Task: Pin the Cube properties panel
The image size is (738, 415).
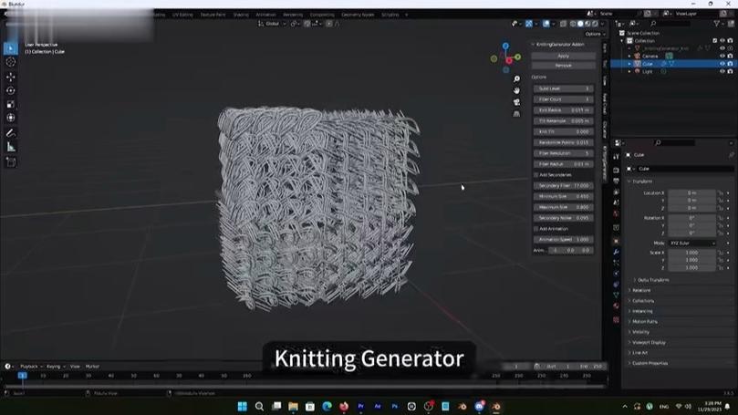Action: (731, 155)
